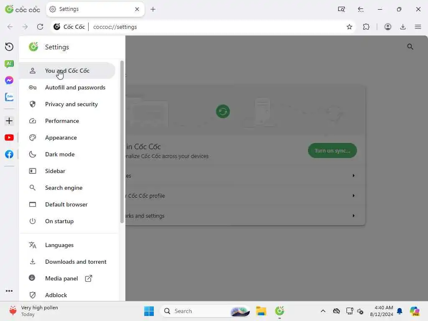Open the notification bell in taskbar
Image resolution: width=428 pixels, height=321 pixels.
click(x=400, y=311)
